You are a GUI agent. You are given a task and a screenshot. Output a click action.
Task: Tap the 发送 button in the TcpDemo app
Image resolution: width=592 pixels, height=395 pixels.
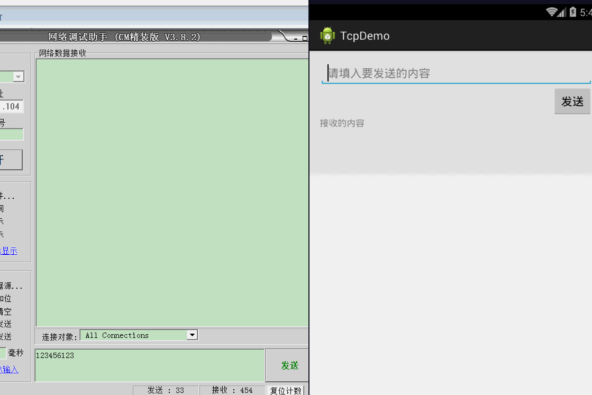pyautogui.click(x=572, y=102)
